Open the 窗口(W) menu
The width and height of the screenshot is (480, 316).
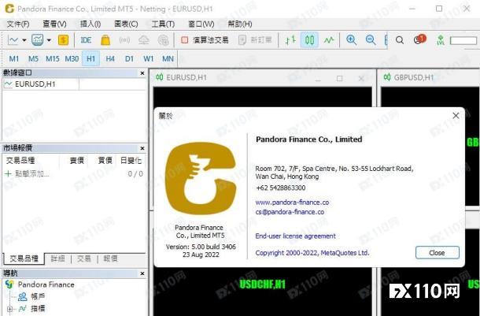[x=201, y=24]
